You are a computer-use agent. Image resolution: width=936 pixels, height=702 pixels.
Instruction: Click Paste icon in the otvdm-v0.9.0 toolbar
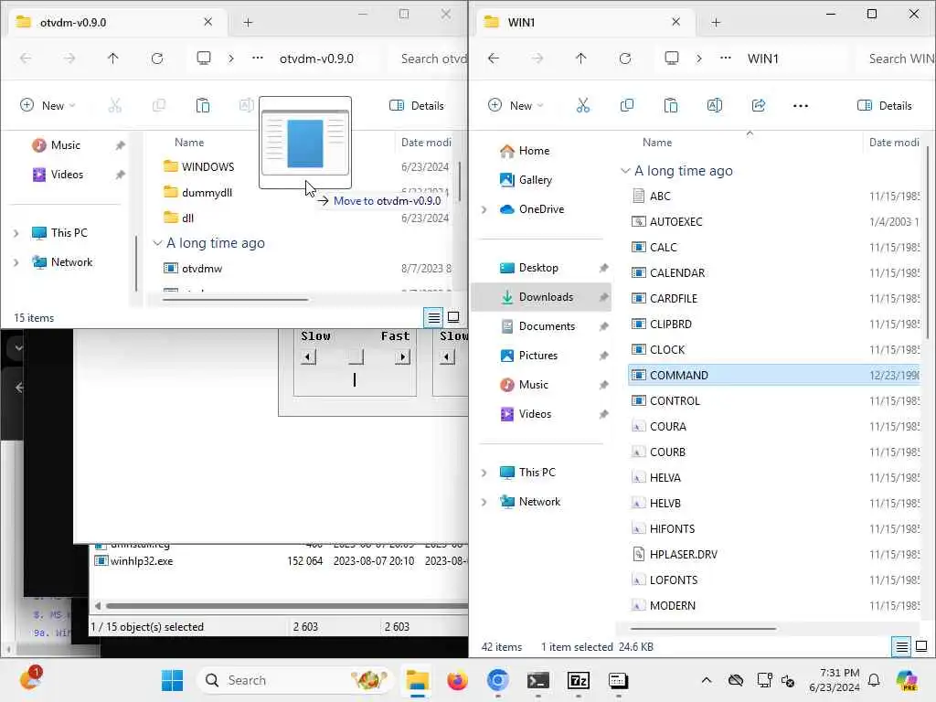pyautogui.click(x=203, y=106)
